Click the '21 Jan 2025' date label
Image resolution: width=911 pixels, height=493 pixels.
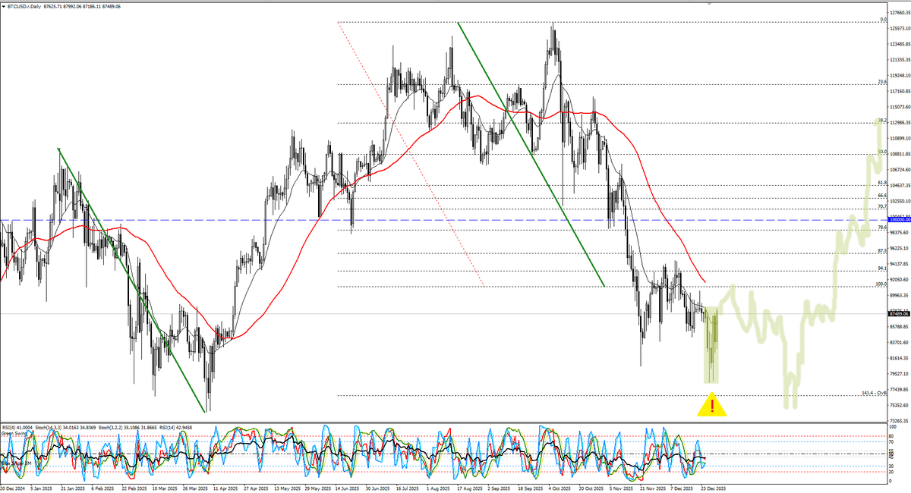coord(73,489)
